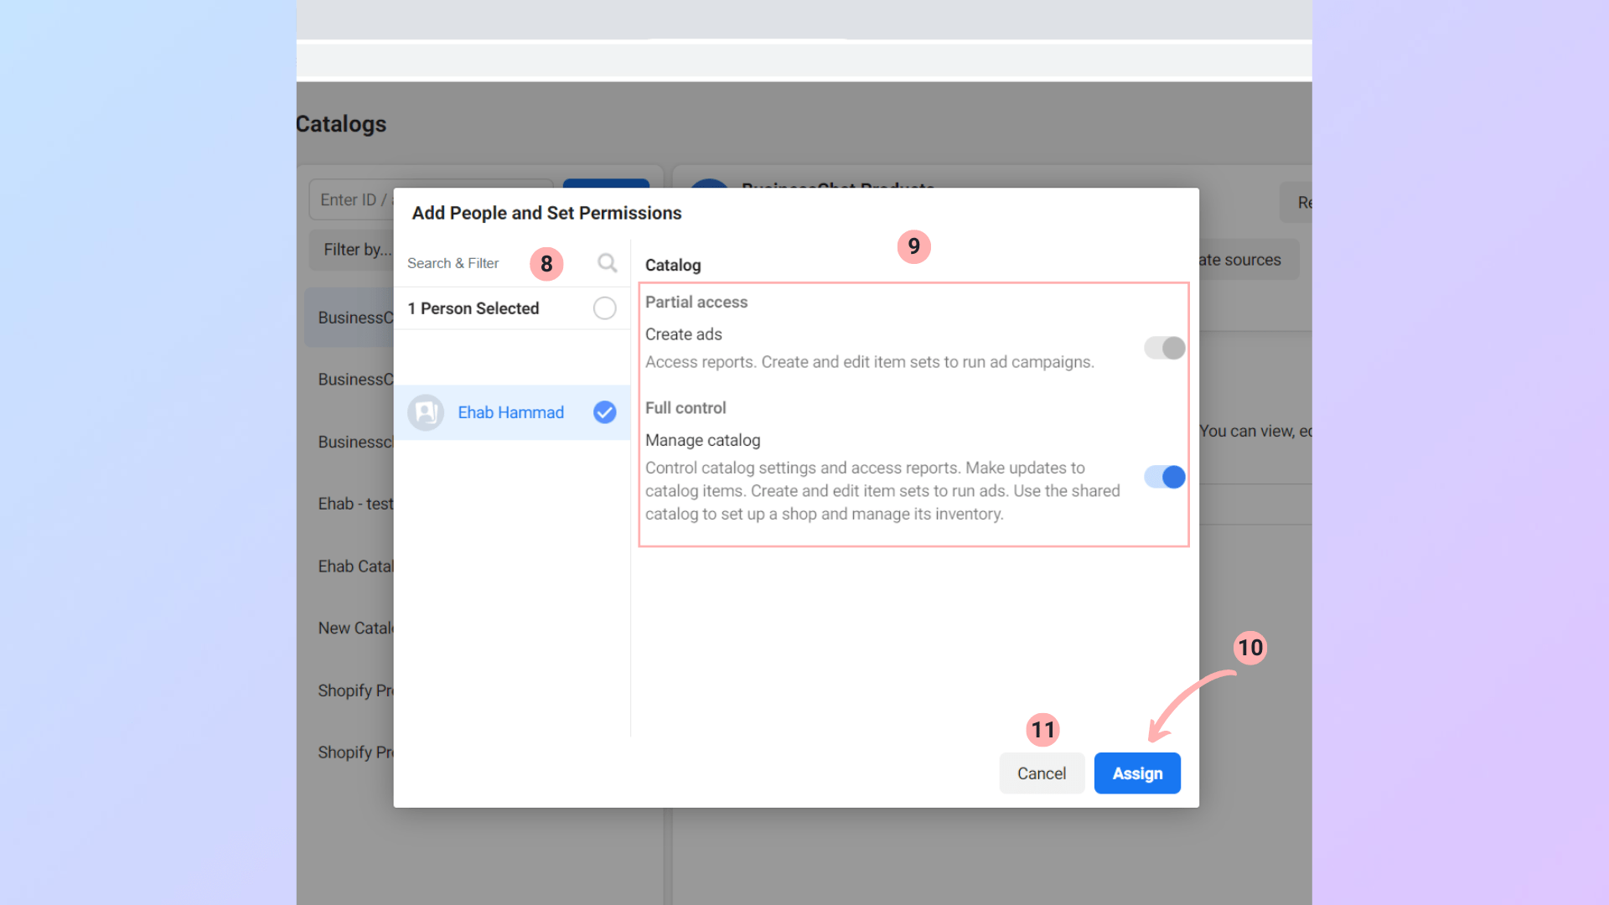Click the numbered step 10 badge
The height and width of the screenshot is (905, 1609).
pyautogui.click(x=1249, y=648)
